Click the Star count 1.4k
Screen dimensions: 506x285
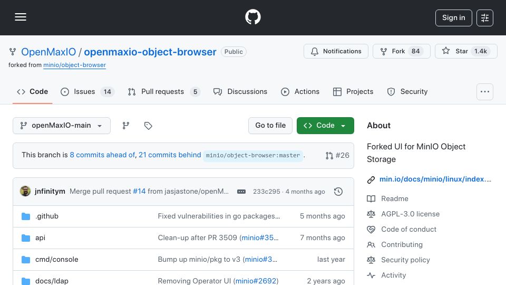tap(481, 51)
